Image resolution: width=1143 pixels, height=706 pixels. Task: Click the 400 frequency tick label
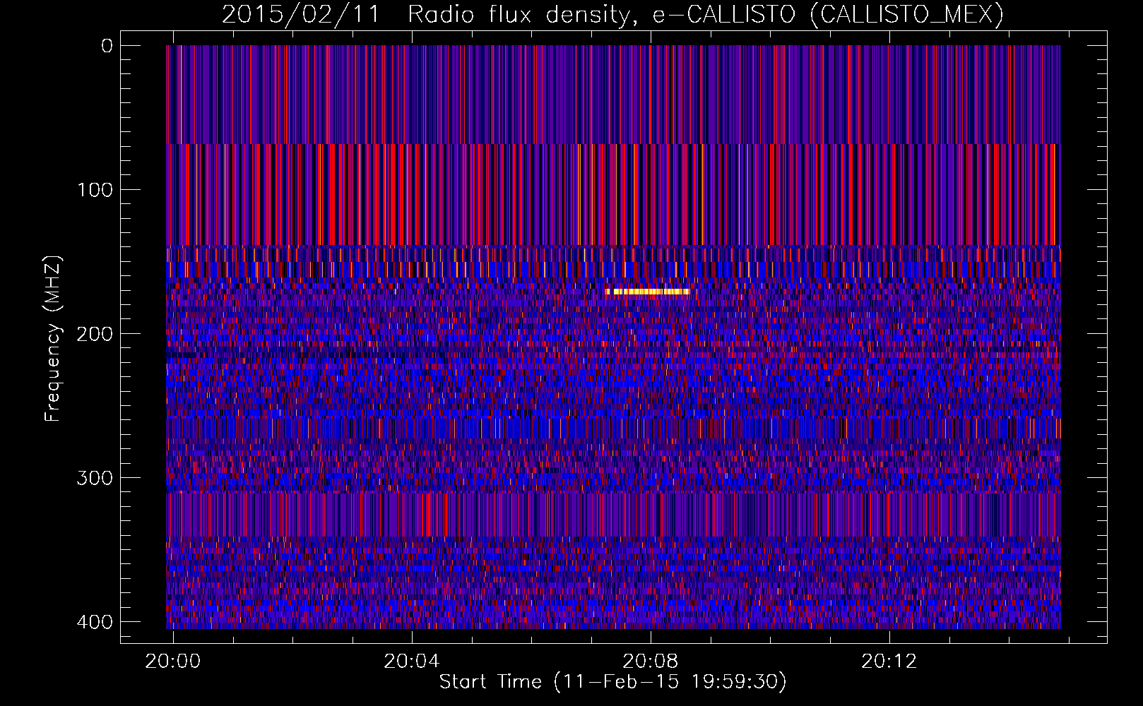[x=95, y=622]
